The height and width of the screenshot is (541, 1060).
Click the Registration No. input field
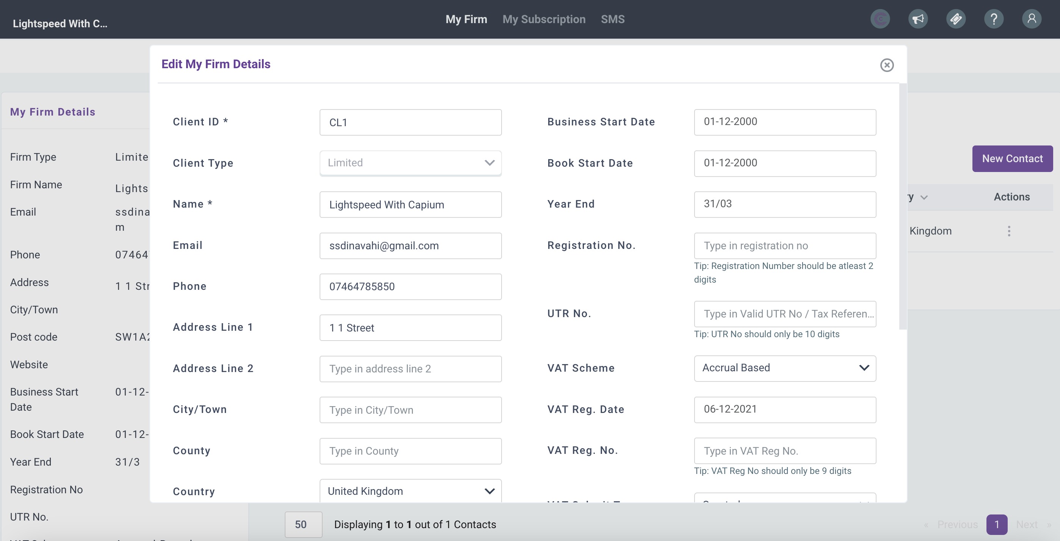click(x=785, y=246)
